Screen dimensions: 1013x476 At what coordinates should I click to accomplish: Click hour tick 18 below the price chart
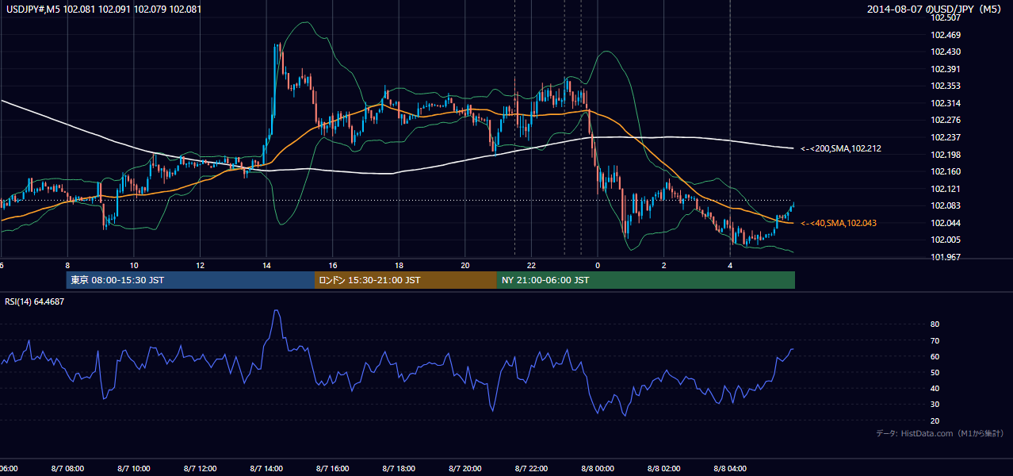(x=399, y=265)
